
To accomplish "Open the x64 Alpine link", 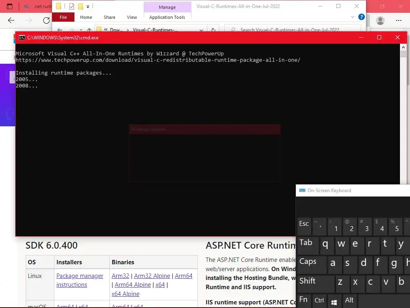I will tap(125, 294).
